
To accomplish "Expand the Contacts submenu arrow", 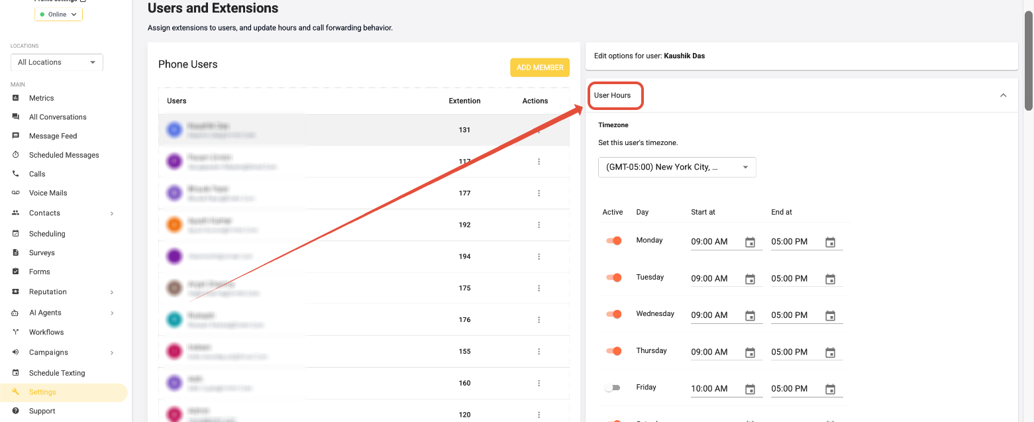I will coord(111,213).
